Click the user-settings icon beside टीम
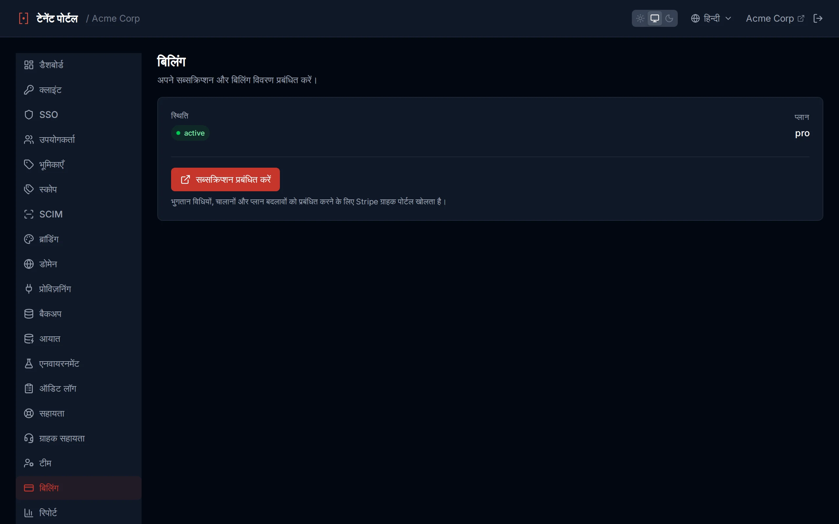This screenshot has height=524, width=839. (29, 463)
